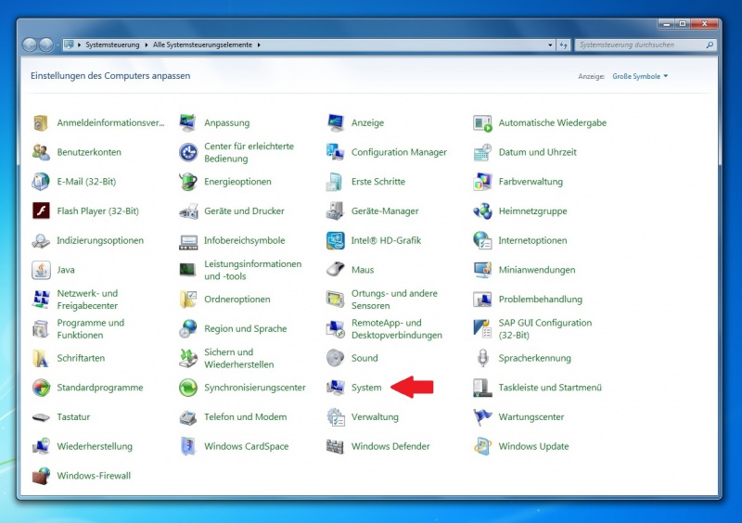Open the Benutzerkonten icon
The image size is (742, 523).
(41, 152)
